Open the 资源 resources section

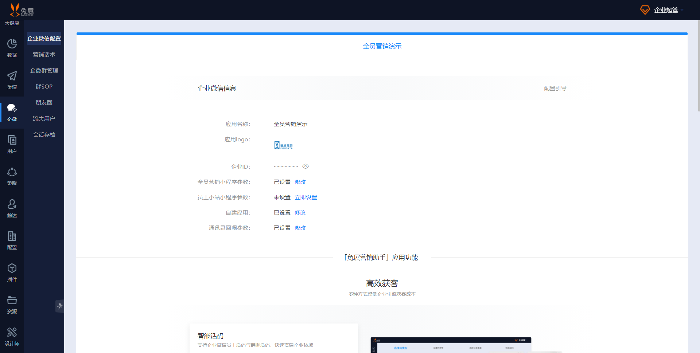click(x=12, y=305)
